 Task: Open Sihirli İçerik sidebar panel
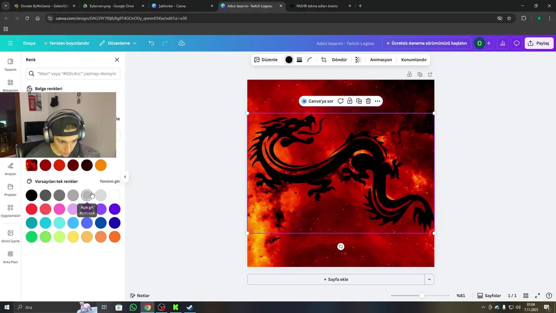[10, 236]
